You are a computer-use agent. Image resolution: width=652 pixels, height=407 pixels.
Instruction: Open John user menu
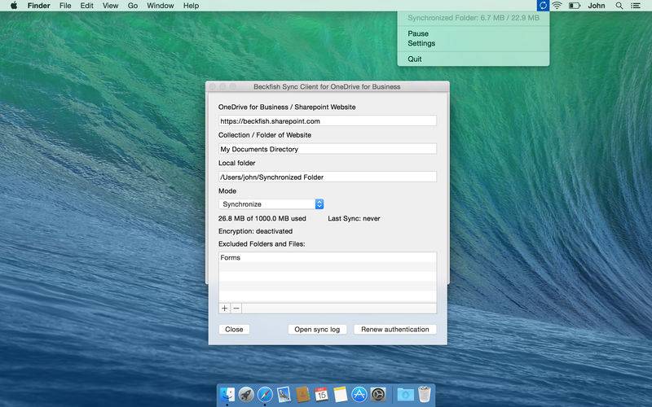coord(597,6)
